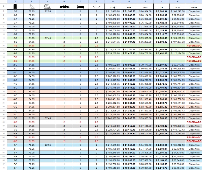The image size is (202, 170).
Task: Select entire column A via its letter header
Action: (15, 1)
